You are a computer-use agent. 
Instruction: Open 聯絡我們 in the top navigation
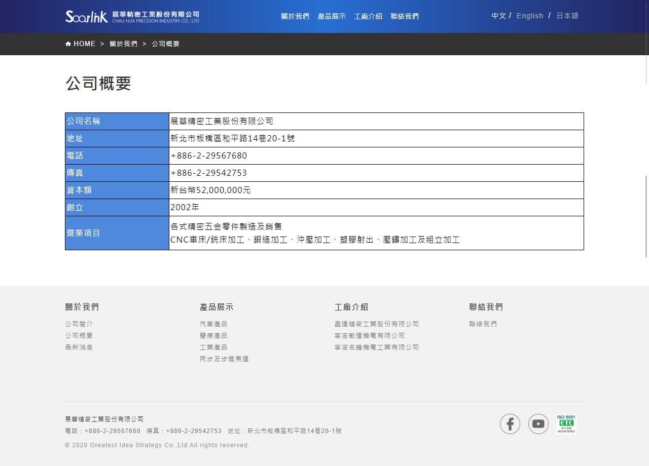click(x=405, y=16)
